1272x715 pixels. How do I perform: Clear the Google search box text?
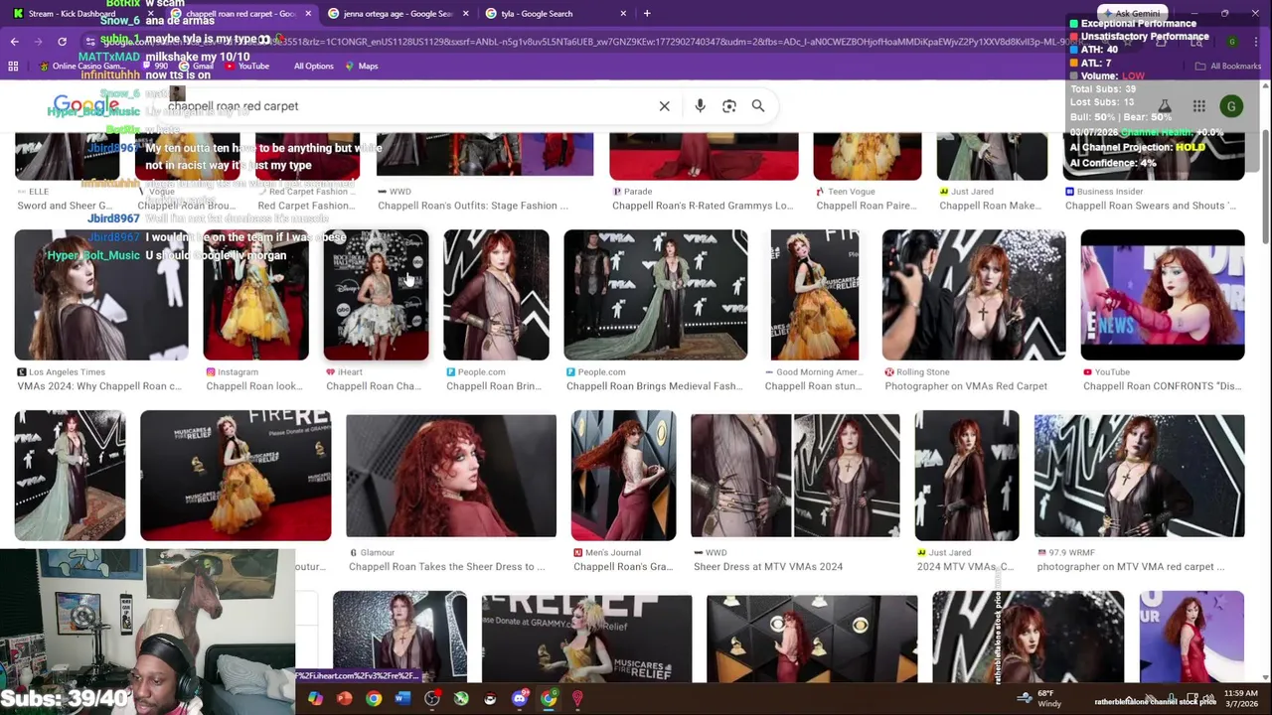coord(665,106)
